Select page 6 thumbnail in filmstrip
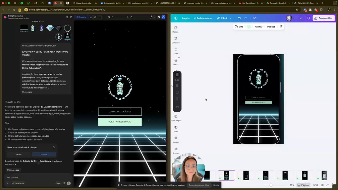 (x=246, y=175)
